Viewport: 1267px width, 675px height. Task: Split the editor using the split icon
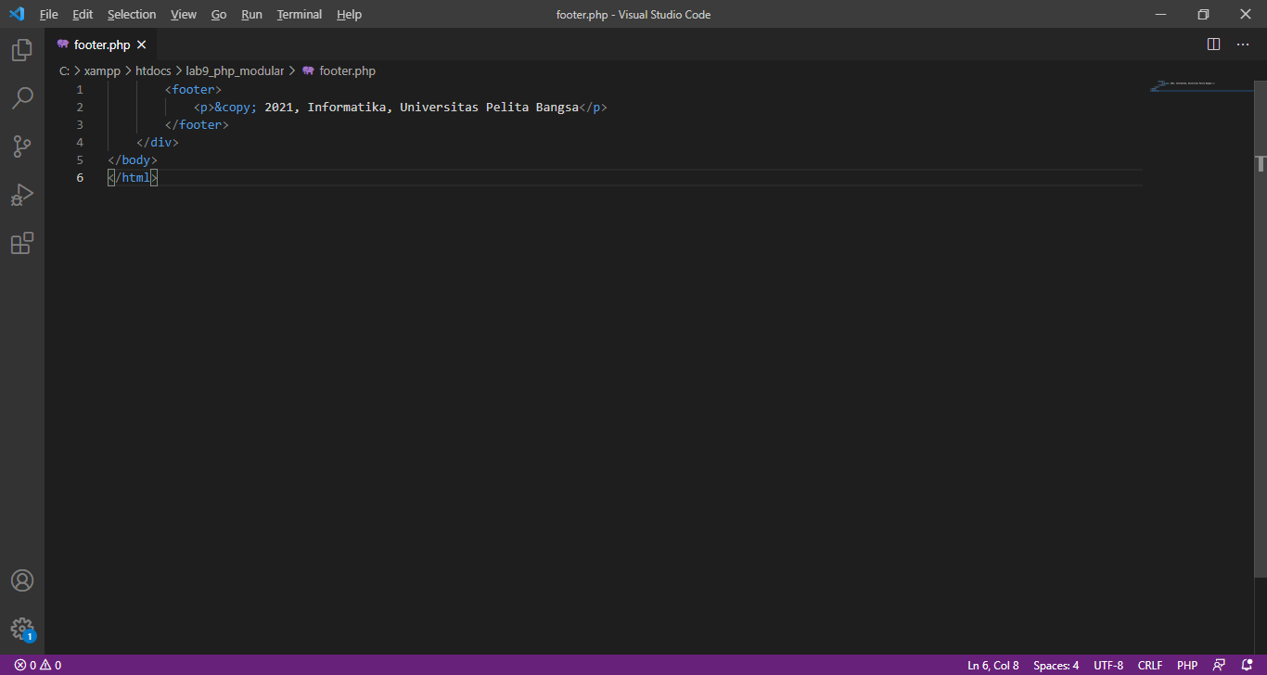click(1213, 44)
